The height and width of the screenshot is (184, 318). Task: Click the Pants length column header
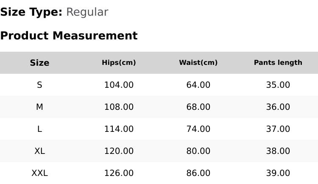[x=278, y=62]
